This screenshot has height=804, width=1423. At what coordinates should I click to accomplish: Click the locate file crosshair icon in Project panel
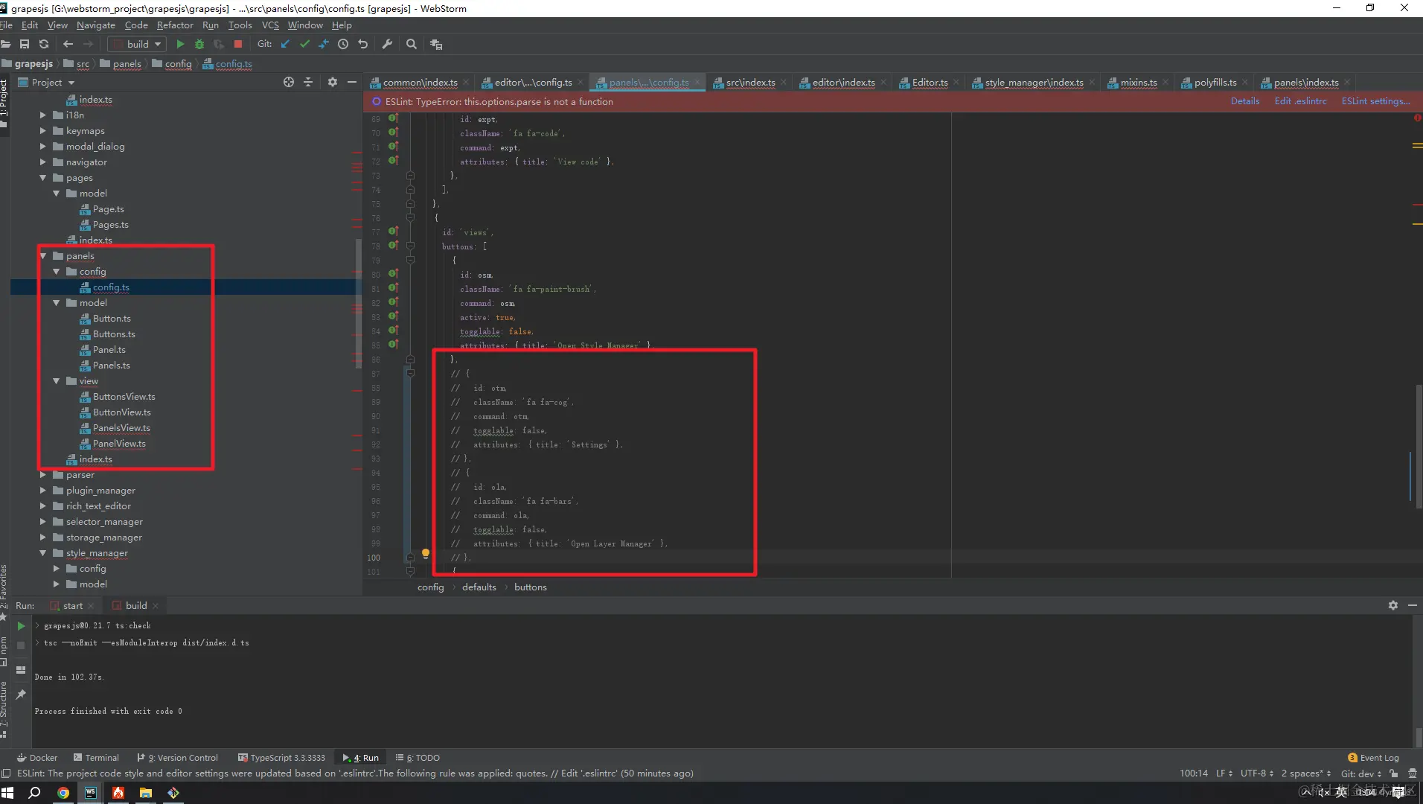click(x=289, y=83)
